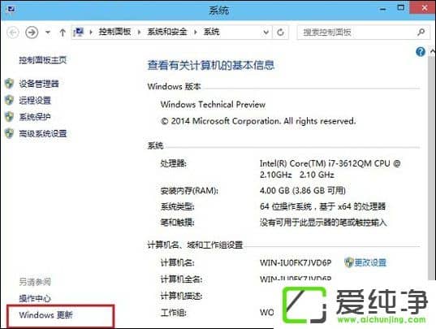Open 高级系统设置 from the sidebar
436x329 pixels.
pyautogui.click(x=43, y=134)
